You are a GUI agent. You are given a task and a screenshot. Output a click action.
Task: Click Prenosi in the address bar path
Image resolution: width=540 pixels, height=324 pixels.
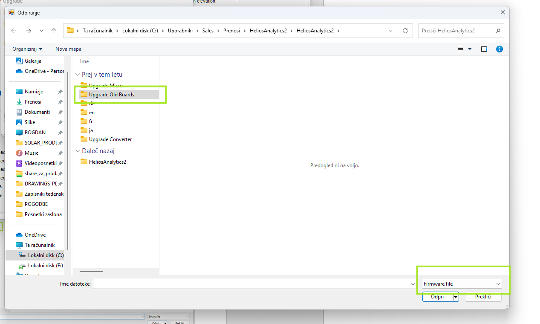click(x=232, y=31)
